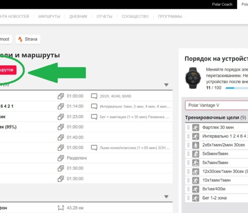Click running icon next to Фартлек 30 мин

click(196, 127)
